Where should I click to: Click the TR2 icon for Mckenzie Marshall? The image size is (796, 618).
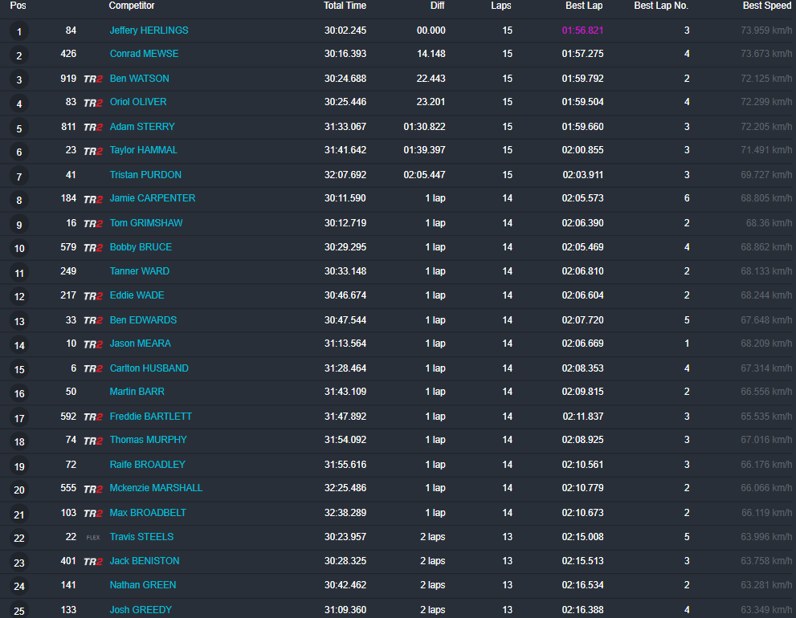(x=93, y=488)
